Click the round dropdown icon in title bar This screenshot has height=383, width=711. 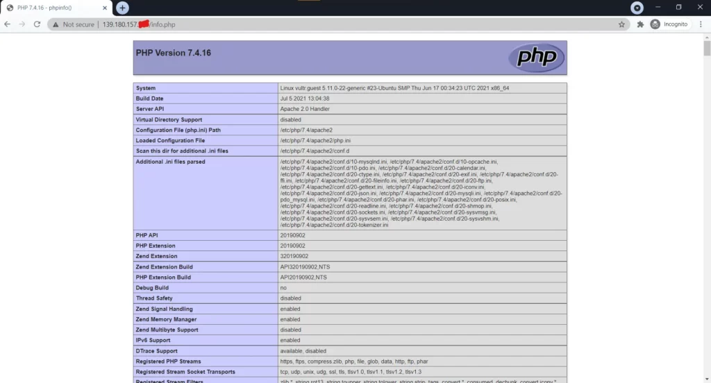[637, 8]
